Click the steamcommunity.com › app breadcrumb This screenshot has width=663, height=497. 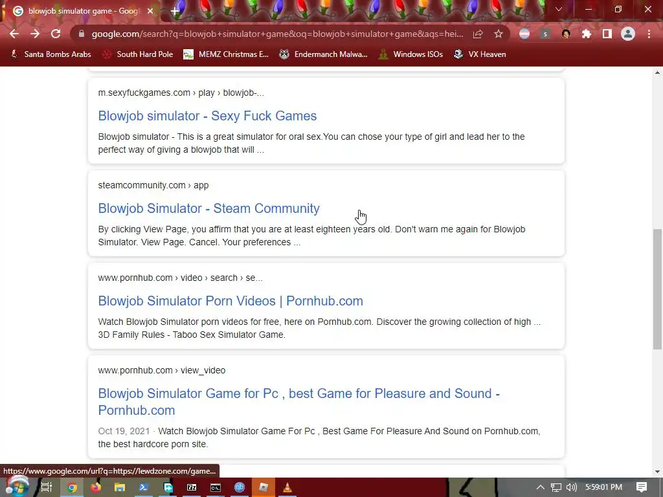(x=153, y=185)
